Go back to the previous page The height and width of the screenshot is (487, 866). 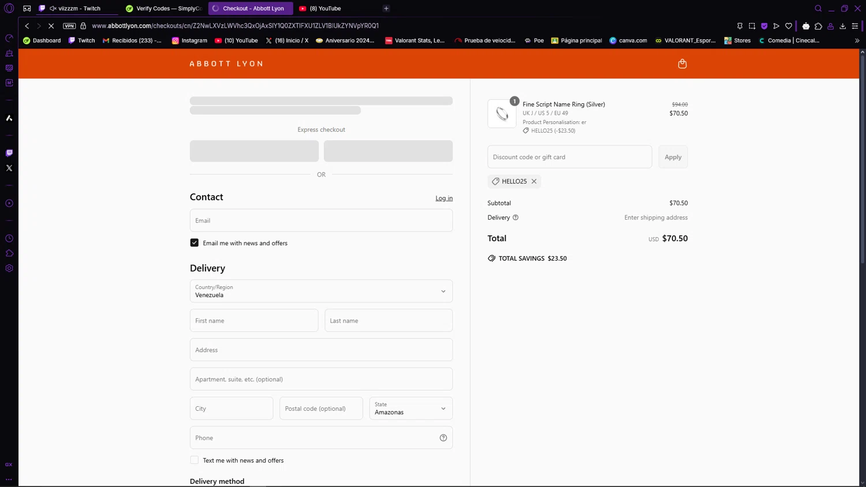[27, 26]
